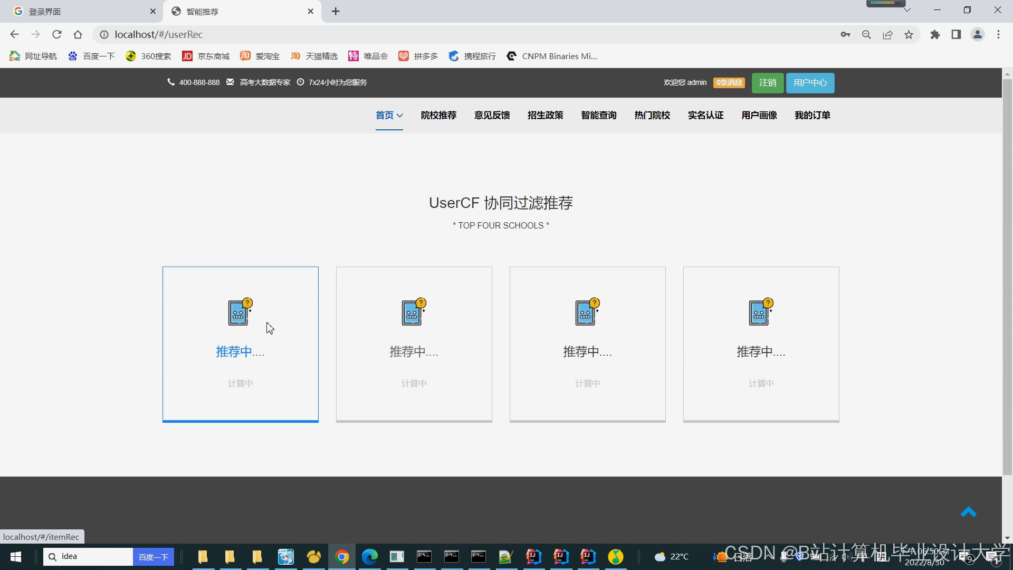Toggle the browser side panel icon
1013x570 pixels.
(956, 35)
